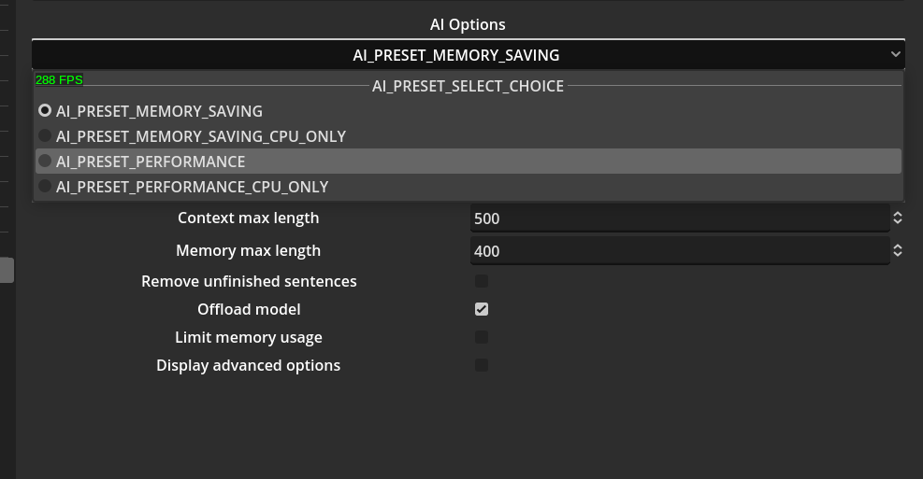
Task: Click the Context max length stepper arrows
Action: click(897, 218)
